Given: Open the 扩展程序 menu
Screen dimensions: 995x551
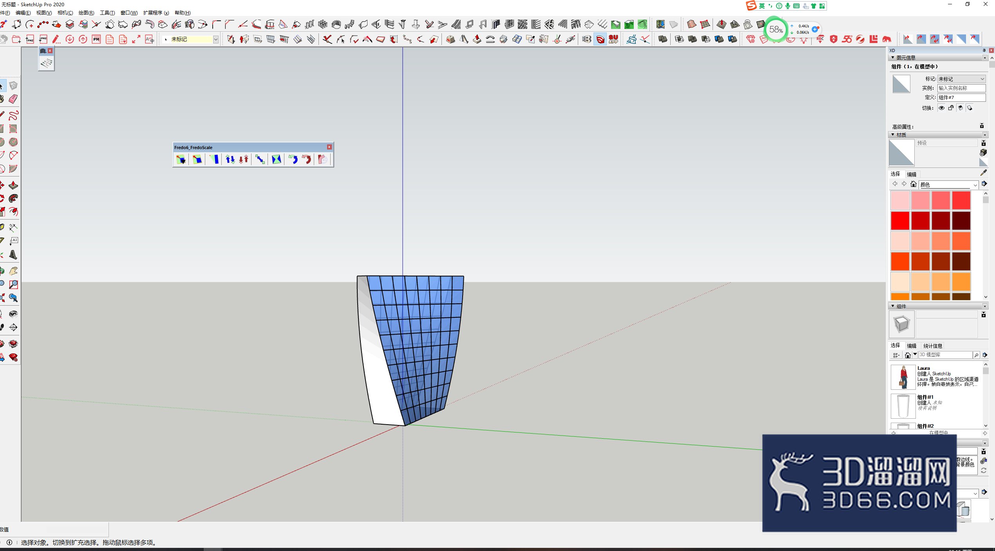Looking at the screenshot, I should [x=156, y=13].
